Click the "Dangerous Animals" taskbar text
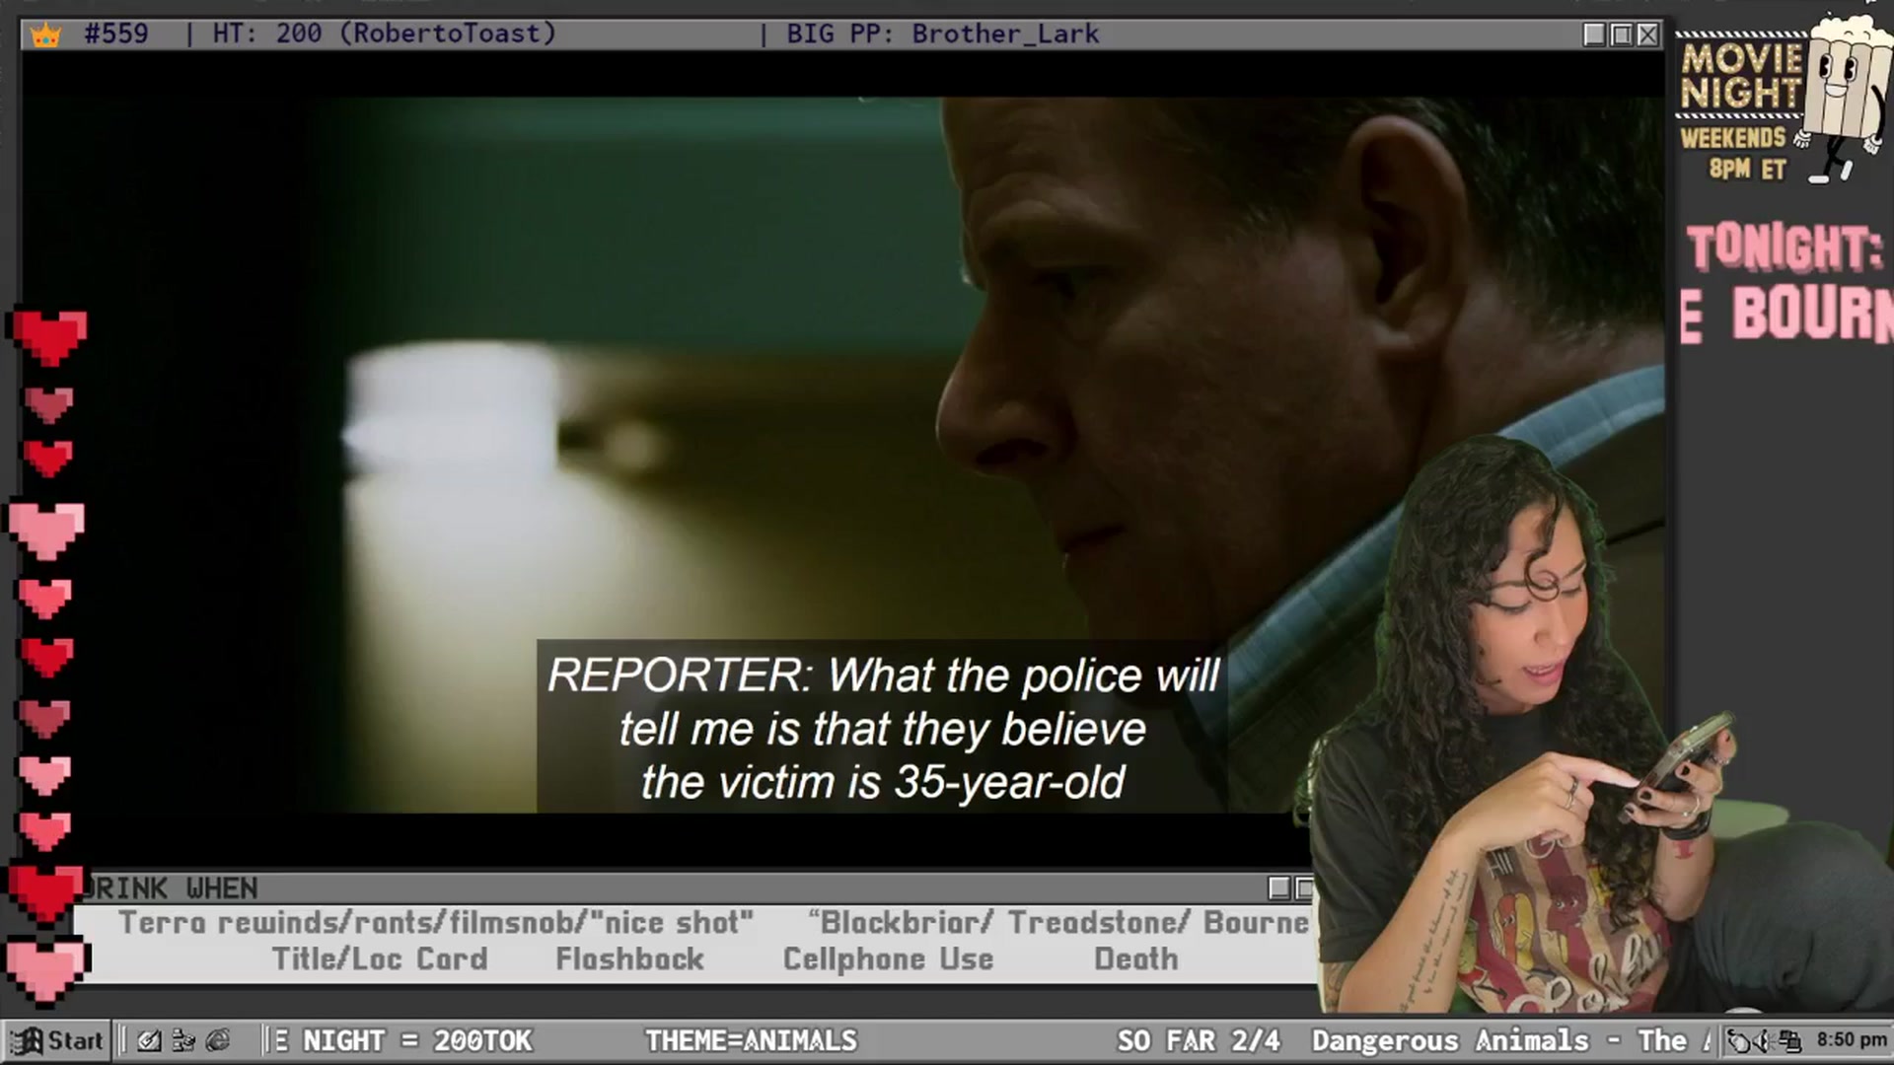Screen dimensions: 1894x1065 click(x=1450, y=1040)
